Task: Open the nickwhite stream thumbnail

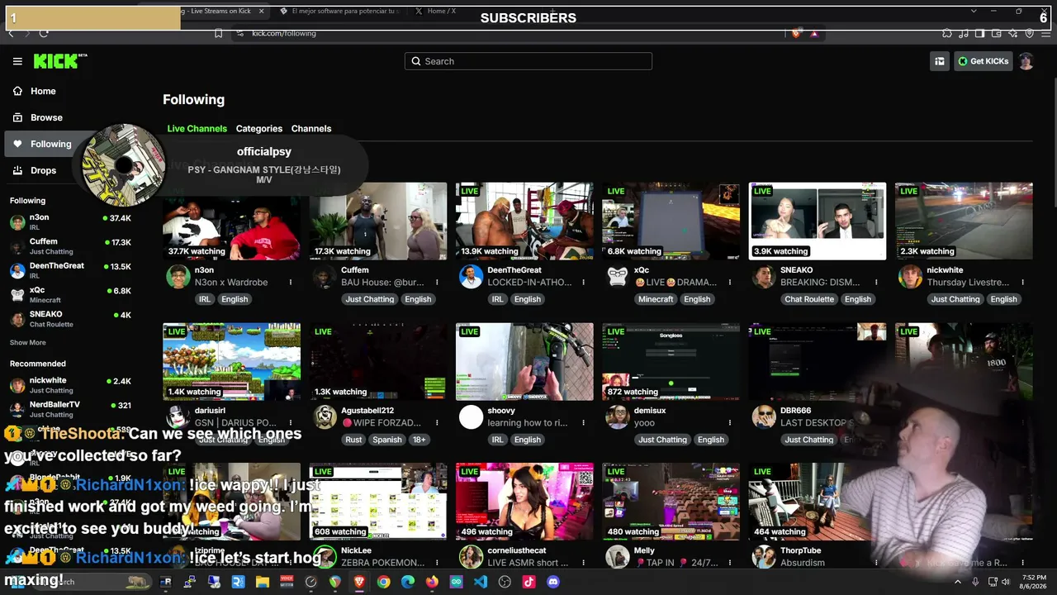Action: coord(964,221)
